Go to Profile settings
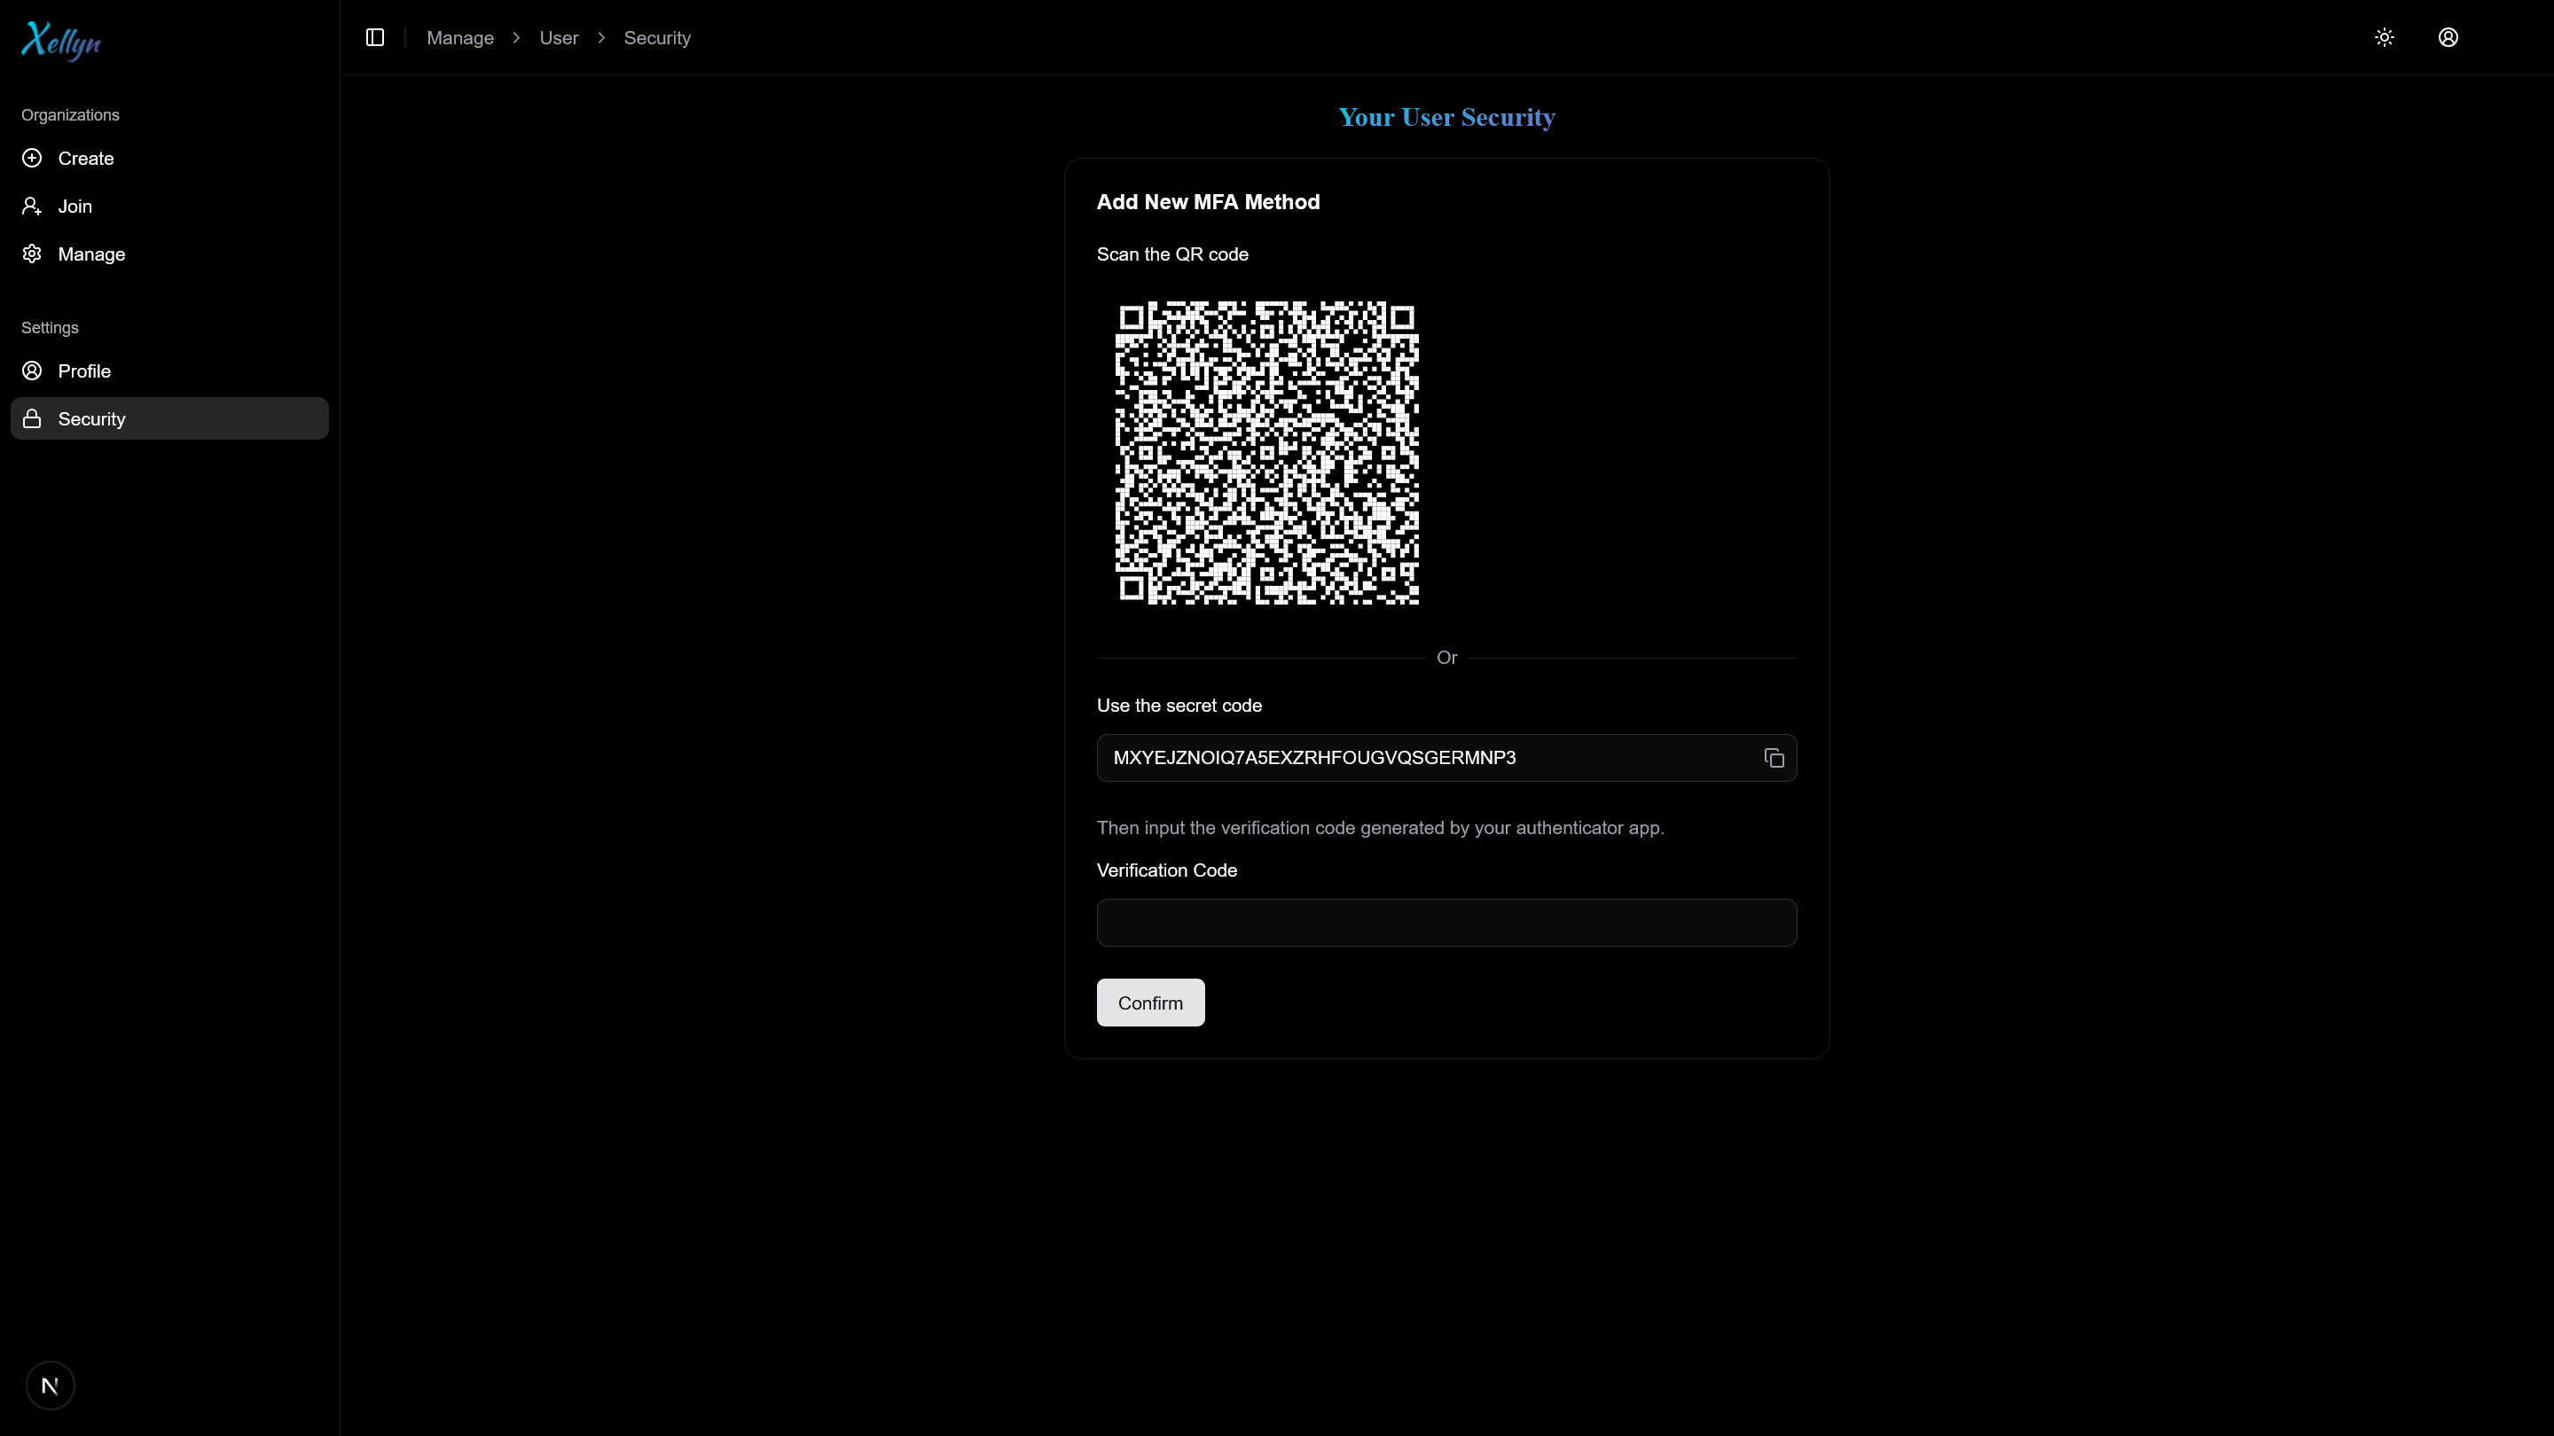 tap(169, 371)
